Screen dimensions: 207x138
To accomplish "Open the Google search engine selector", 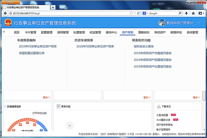I will point(145,13).
